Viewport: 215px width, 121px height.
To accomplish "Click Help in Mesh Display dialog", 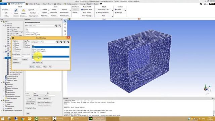I will (x=50, y=67).
